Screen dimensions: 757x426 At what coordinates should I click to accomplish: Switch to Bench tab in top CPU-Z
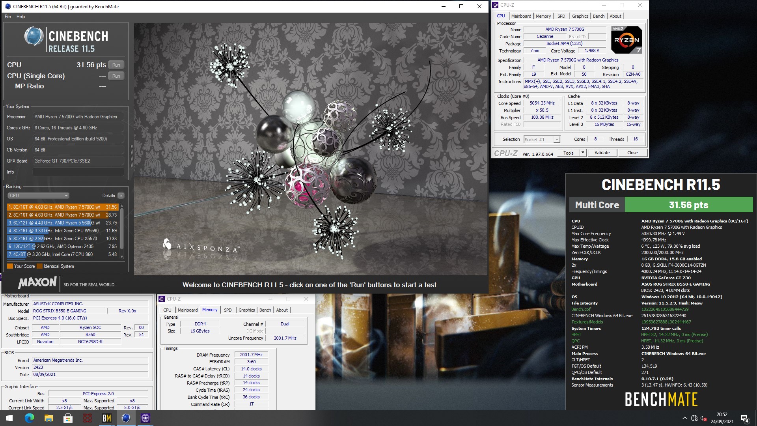click(x=599, y=16)
